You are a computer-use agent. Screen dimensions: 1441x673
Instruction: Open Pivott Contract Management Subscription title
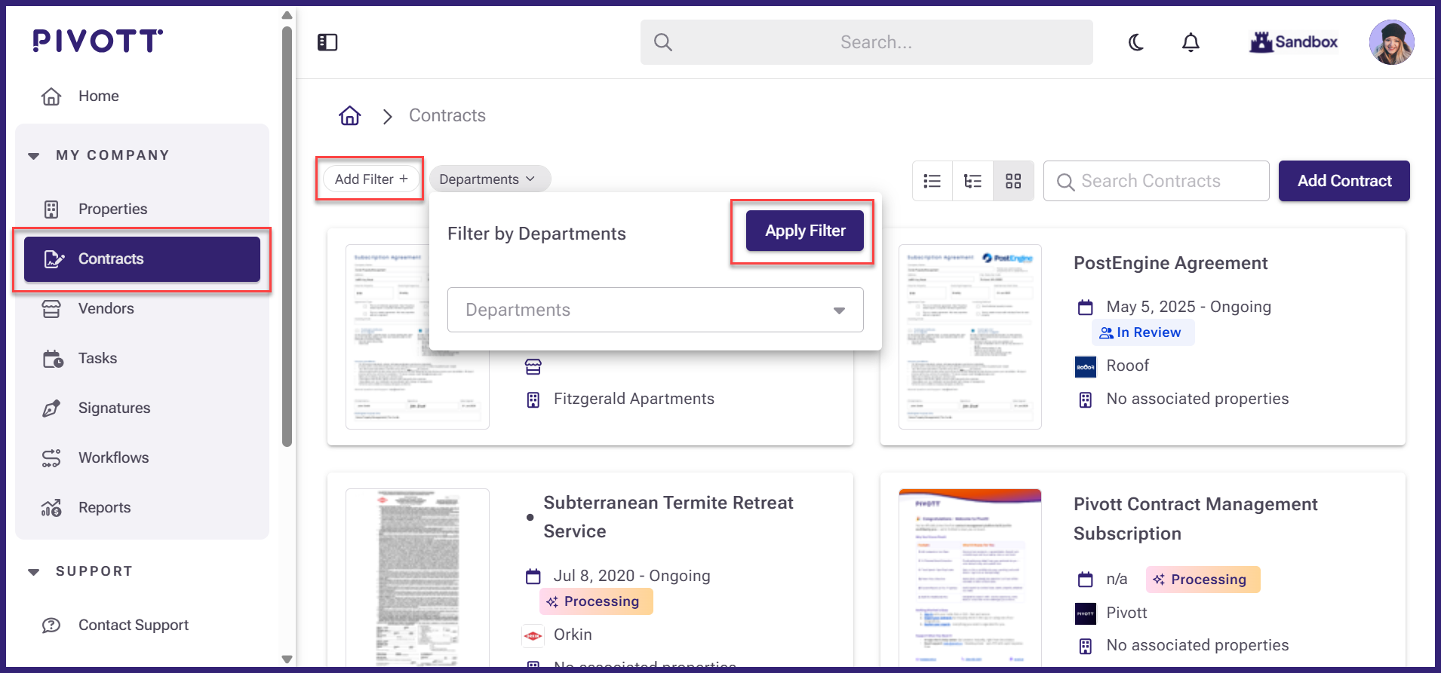point(1195,519)
